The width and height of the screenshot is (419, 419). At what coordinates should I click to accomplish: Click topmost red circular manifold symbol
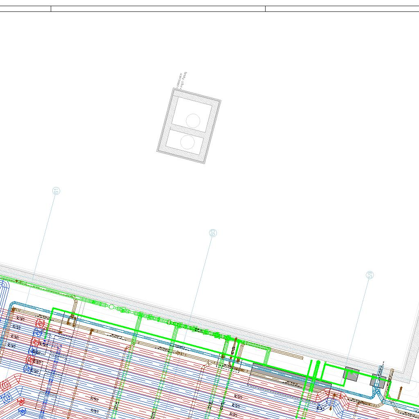40,324
